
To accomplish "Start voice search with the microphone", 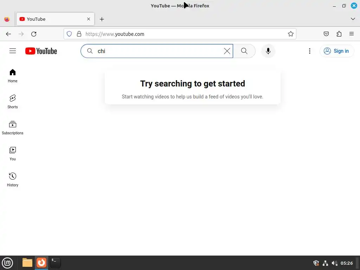I will coord(268,51).
